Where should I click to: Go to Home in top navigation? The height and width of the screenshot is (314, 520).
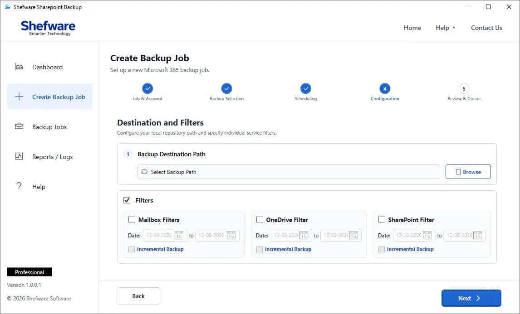(x=412, y=28)
